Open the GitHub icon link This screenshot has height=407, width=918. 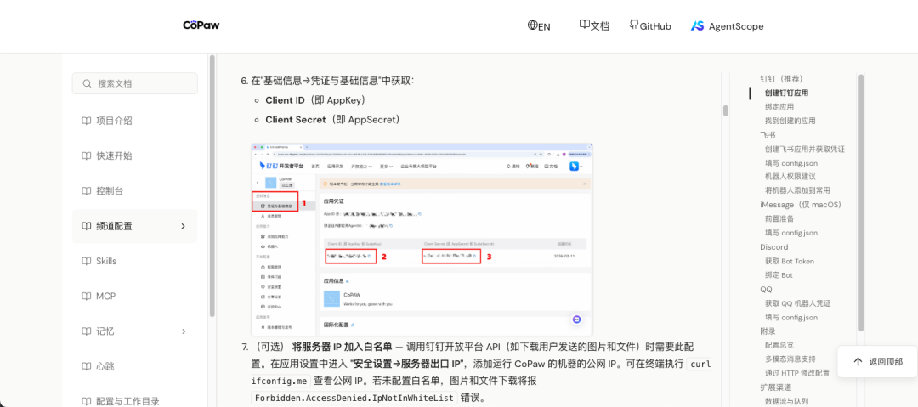coord(634,25)
